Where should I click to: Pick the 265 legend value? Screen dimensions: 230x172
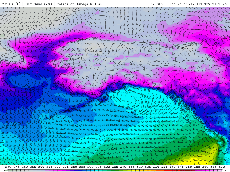[49, 167]
